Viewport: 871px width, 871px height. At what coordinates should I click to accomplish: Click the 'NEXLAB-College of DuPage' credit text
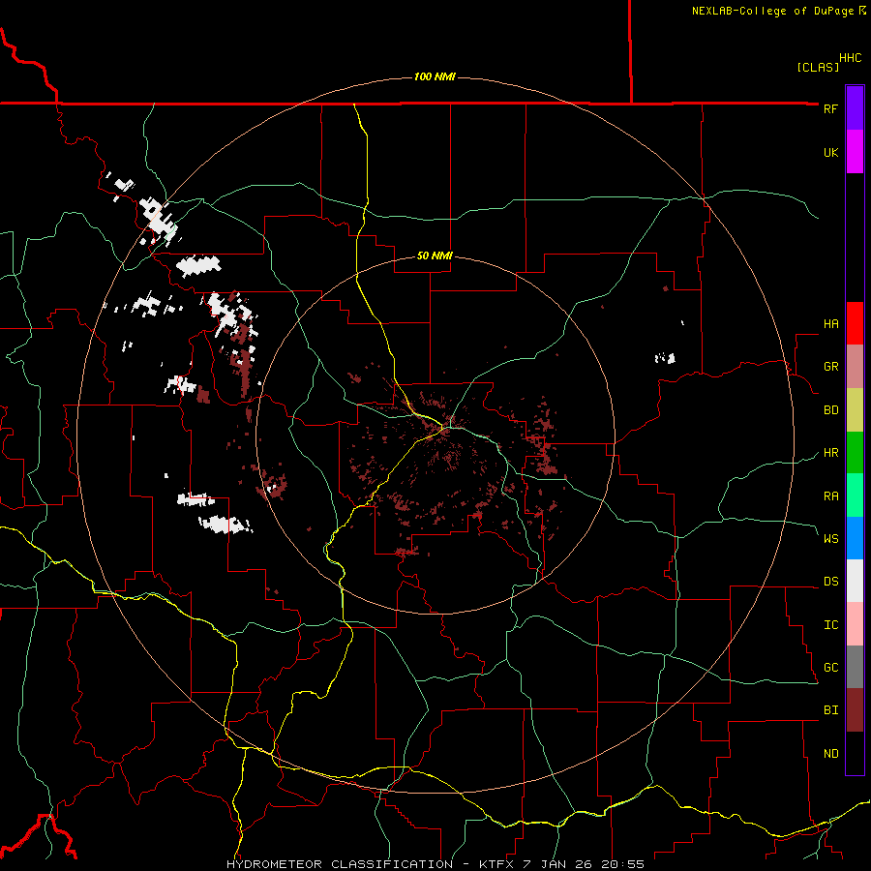(774, 11)
